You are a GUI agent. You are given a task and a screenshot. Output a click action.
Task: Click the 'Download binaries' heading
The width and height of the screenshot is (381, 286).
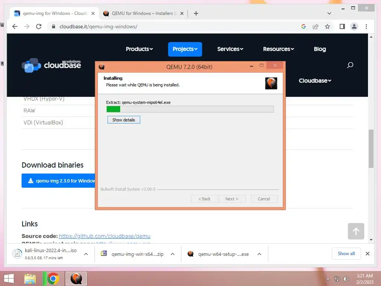pyautogui.click(x=52, y=165)
